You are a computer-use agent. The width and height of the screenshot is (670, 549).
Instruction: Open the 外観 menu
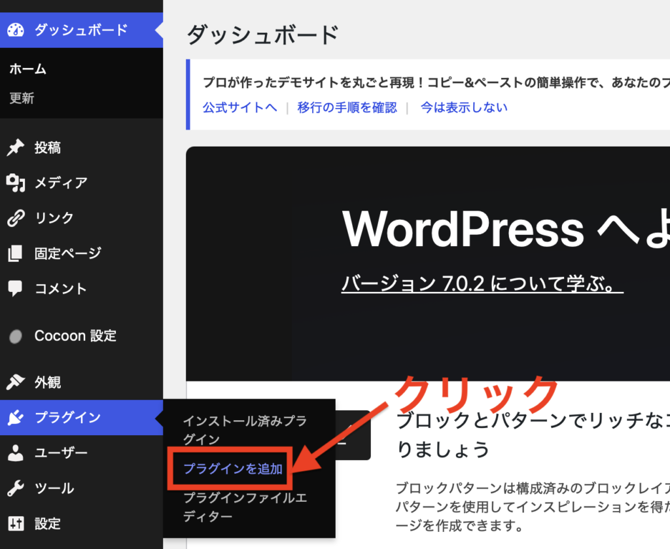(x=81, y=382)
